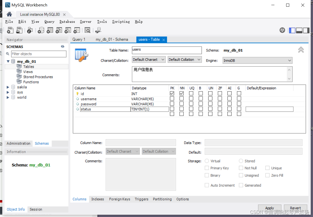Viewport: 313px width, 217px height.
Task: Uncheck PK checkbox for id column
Action: pos(172,93)
